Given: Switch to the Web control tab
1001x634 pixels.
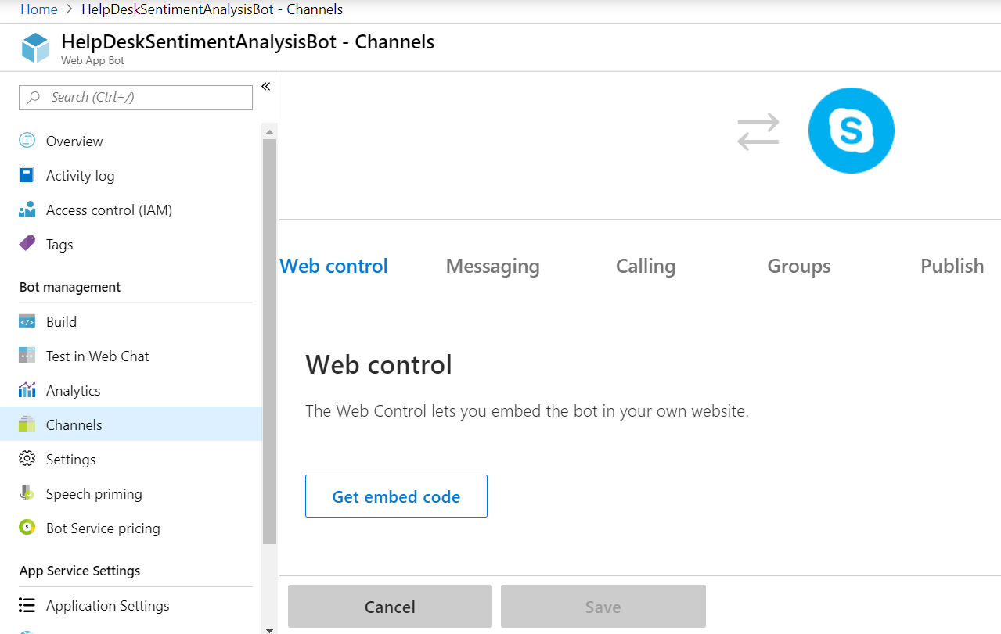Looking at the screenshot, I should (x=333, y=266).
